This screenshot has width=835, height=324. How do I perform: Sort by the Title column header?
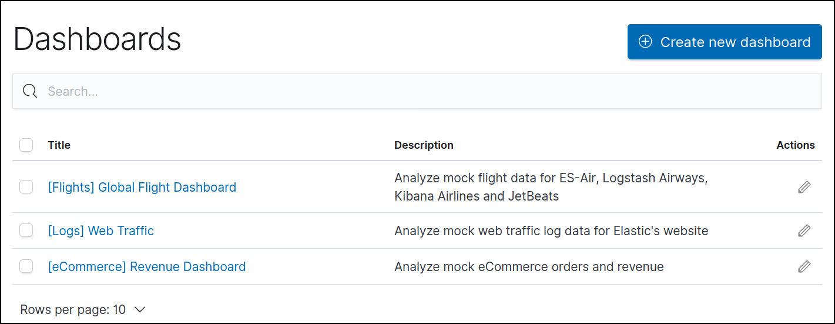(59, 145)
